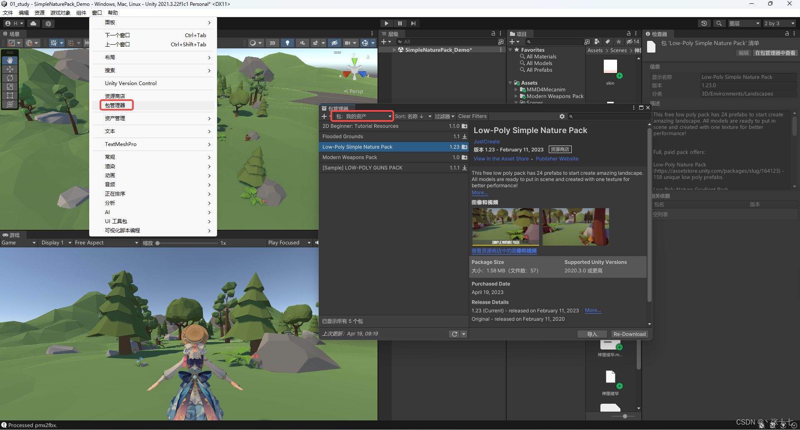Open the Free Aspect resolution dropdown
The width and height of the screenshot is (800, 430).
click(106, 242)
